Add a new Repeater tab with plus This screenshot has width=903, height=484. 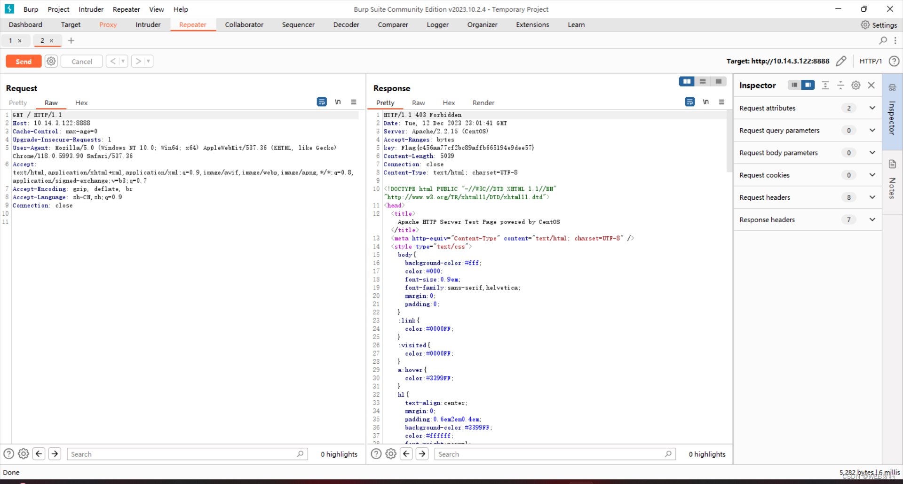pyautogui.click(x=71, y=40)
